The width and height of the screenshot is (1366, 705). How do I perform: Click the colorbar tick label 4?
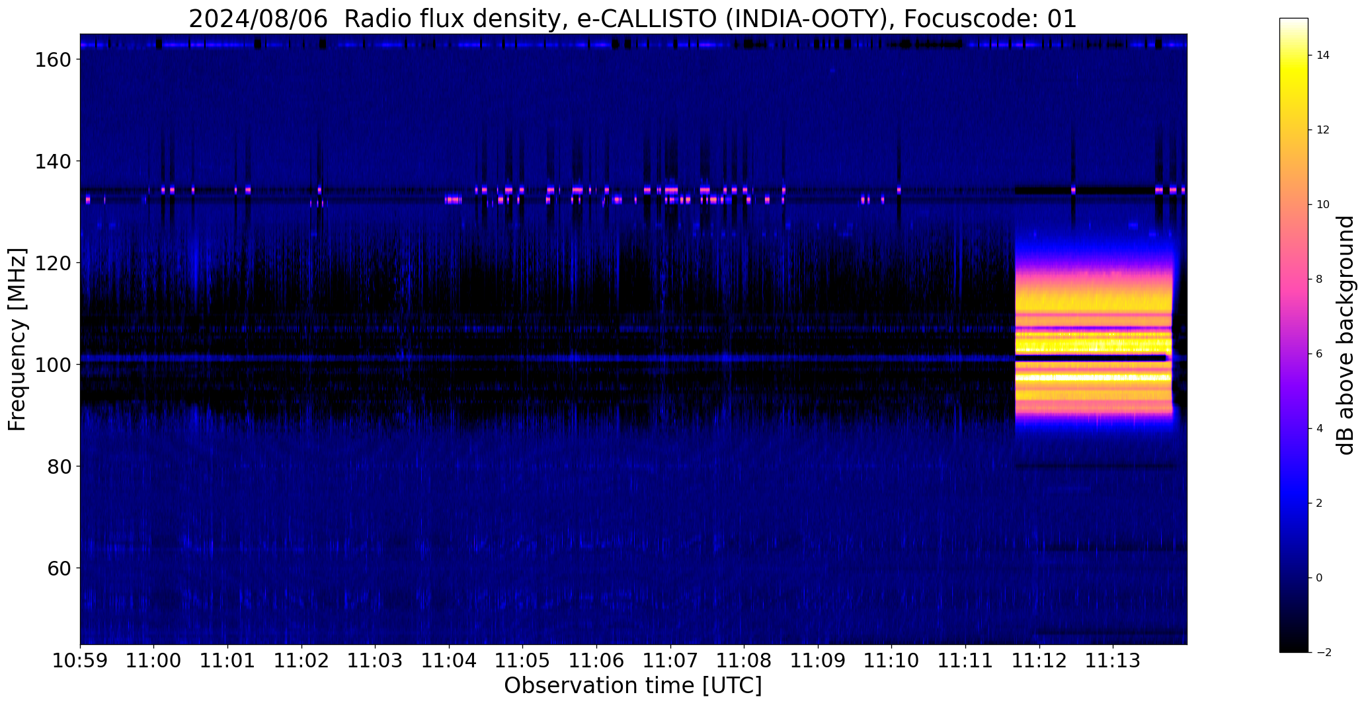click(1320, 429)
